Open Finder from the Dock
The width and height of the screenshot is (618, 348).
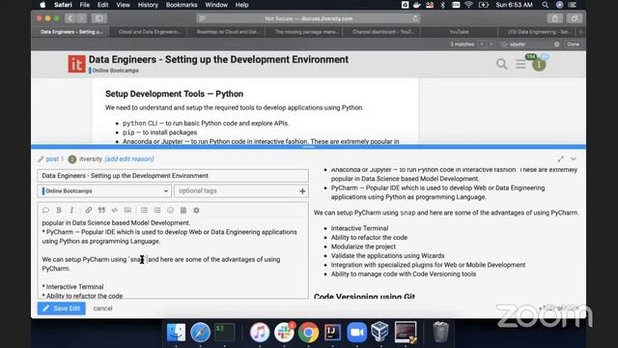point(176,332)
